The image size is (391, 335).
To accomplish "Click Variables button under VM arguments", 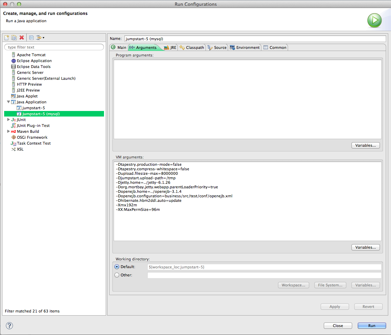I will coord(365,247).
